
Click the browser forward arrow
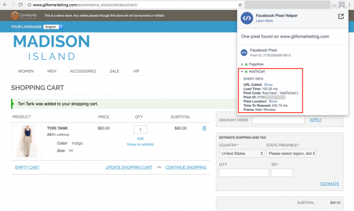click(x=13, y=5)
